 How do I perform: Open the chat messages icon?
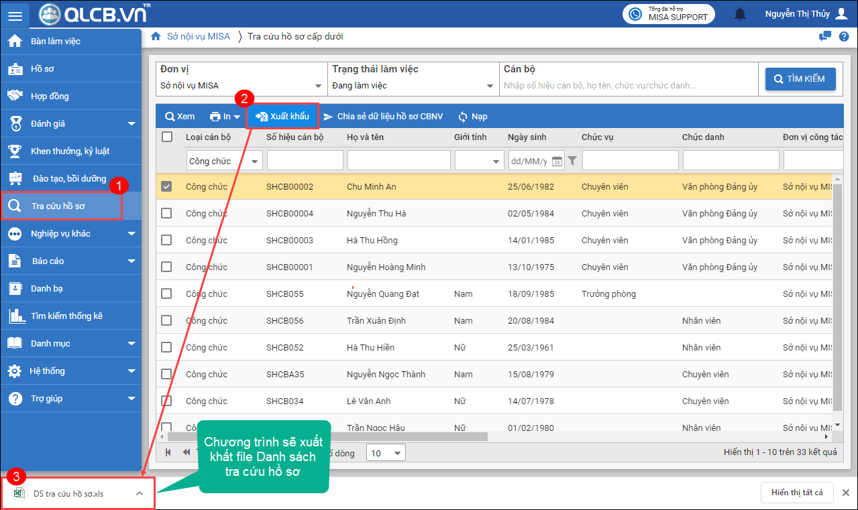click(x=825, y=36)
